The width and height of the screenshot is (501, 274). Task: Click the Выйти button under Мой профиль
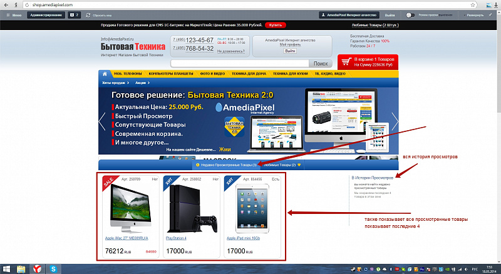pos(290,51)
